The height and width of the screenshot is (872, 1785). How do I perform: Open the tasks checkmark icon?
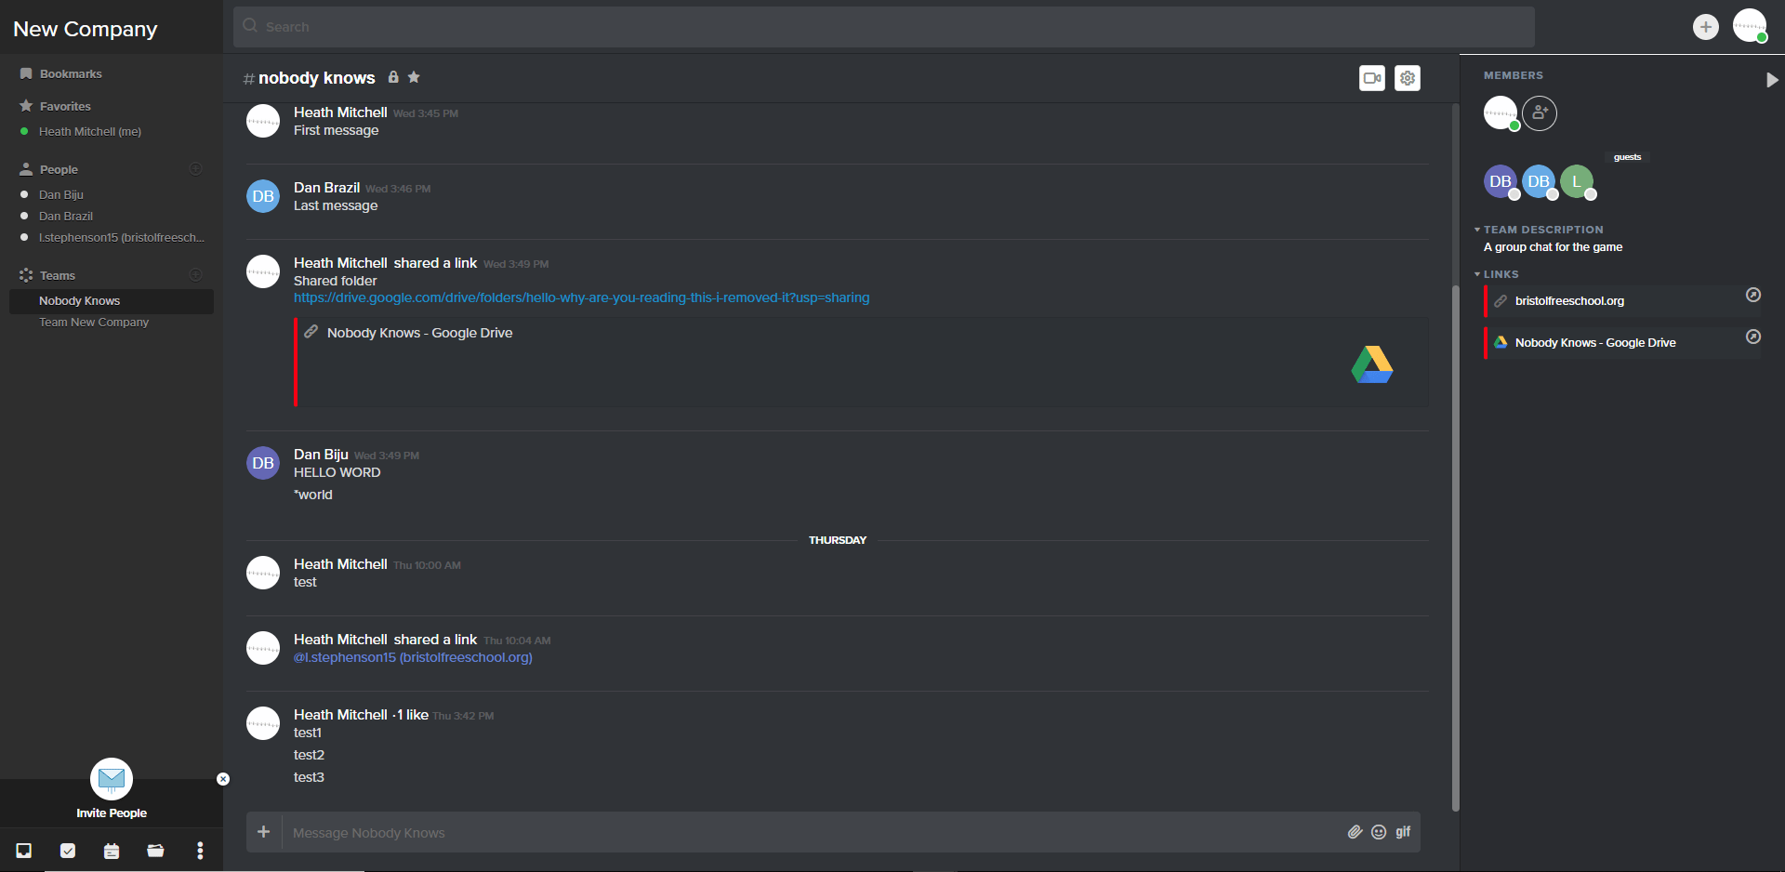point(68,851)
